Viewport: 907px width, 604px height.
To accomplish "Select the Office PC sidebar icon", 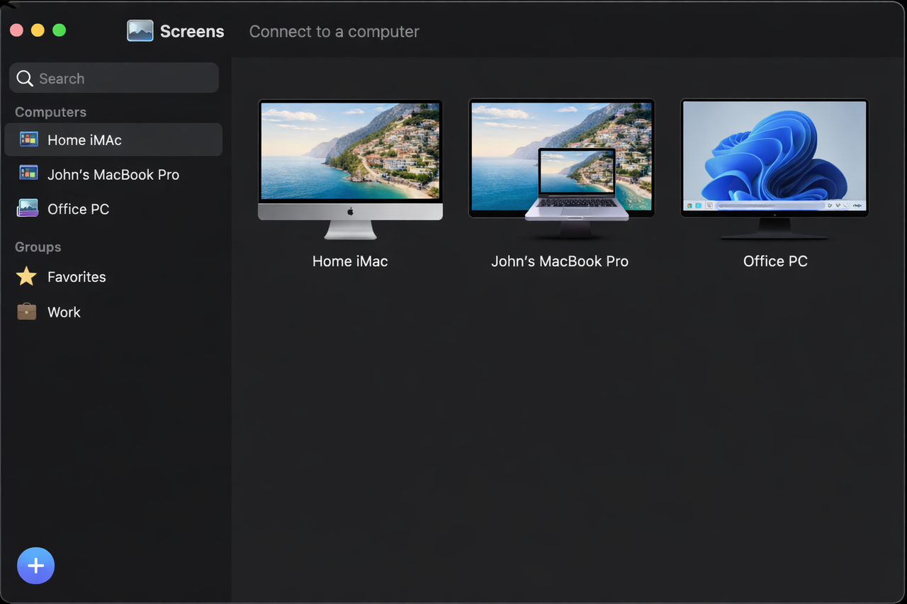I will [x=28, y=208].
